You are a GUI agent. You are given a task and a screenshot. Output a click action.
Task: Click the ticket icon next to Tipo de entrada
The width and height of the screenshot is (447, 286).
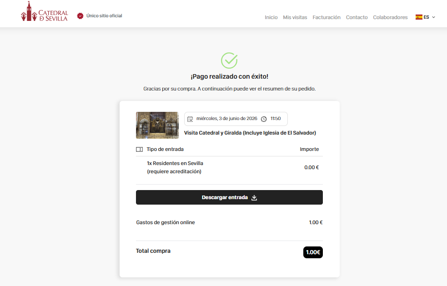point(140,150)
